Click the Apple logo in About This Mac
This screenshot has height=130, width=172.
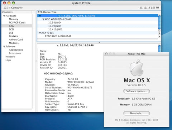137,67
